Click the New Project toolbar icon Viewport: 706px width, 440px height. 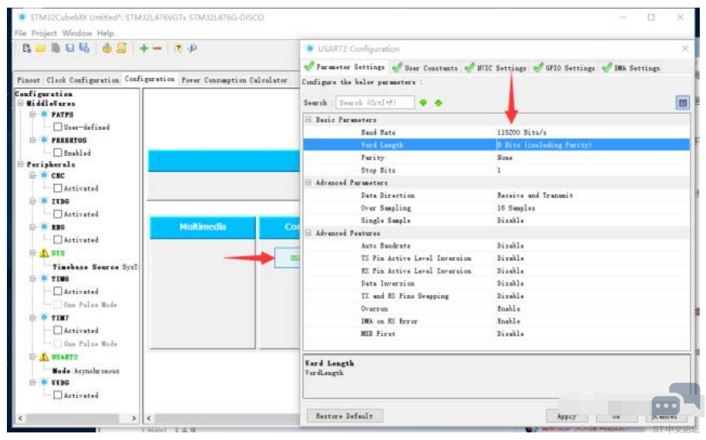26,48
